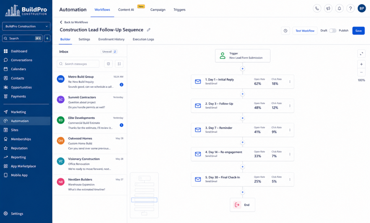The width and height of the screenshot is (370, 223).
Task: Click the End node exit icon
Action: 237,205
